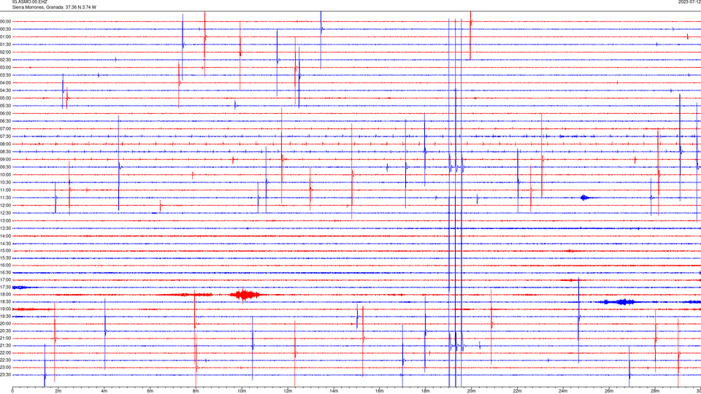Select the 01:00 time row label
Screen dimensions: 701x394
(5, 36)
